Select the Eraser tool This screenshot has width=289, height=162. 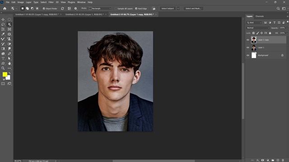(9, 44)
